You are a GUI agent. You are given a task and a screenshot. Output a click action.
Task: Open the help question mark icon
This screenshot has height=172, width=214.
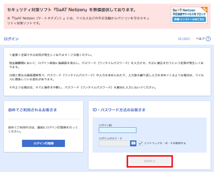(208, 39)
